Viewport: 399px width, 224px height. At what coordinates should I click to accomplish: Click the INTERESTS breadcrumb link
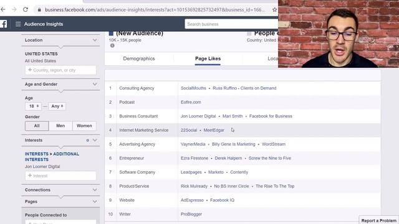(36, 154)
